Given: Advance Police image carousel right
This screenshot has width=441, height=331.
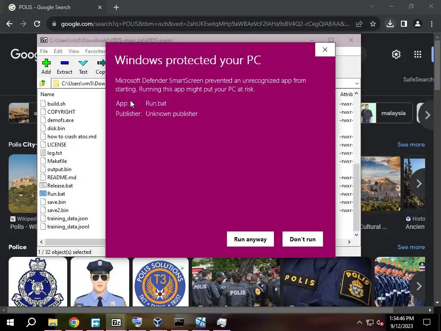Looking at the screenshot, I should [419, 286].
